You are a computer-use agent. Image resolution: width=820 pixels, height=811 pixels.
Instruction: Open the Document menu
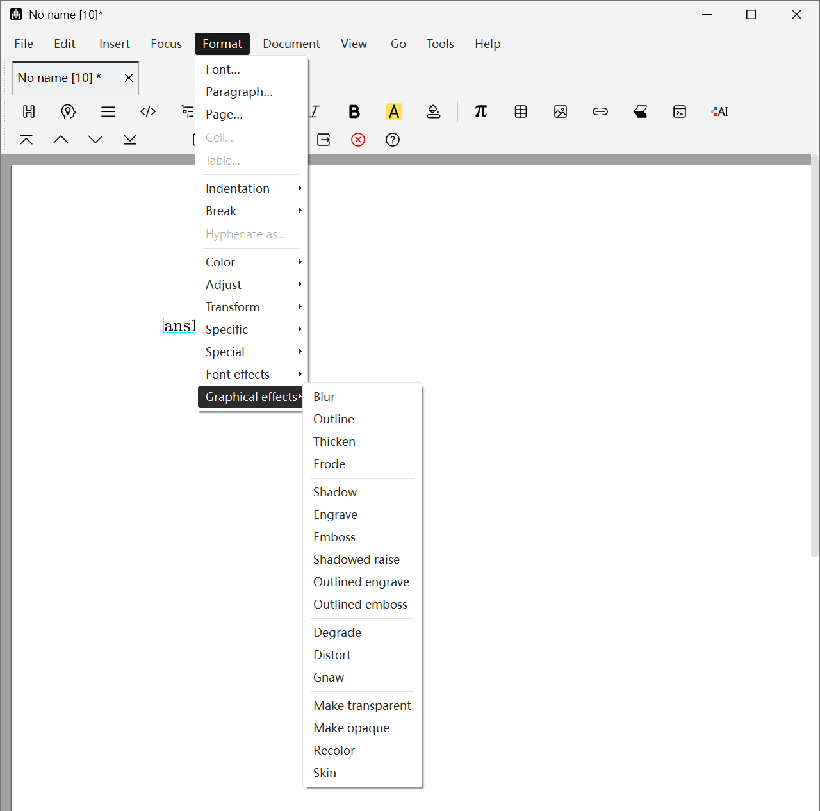(x=291, y=44)
